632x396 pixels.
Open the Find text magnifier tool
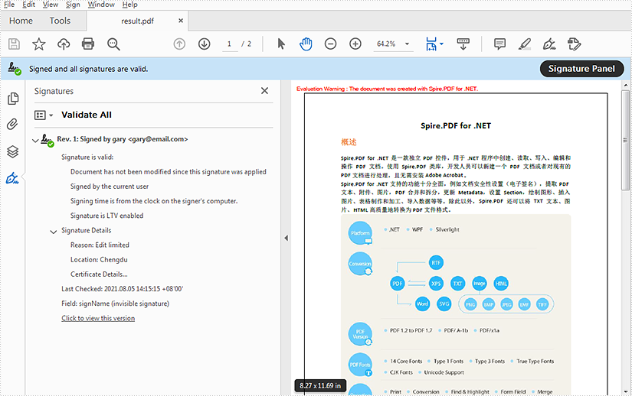(x=113, y=44)
